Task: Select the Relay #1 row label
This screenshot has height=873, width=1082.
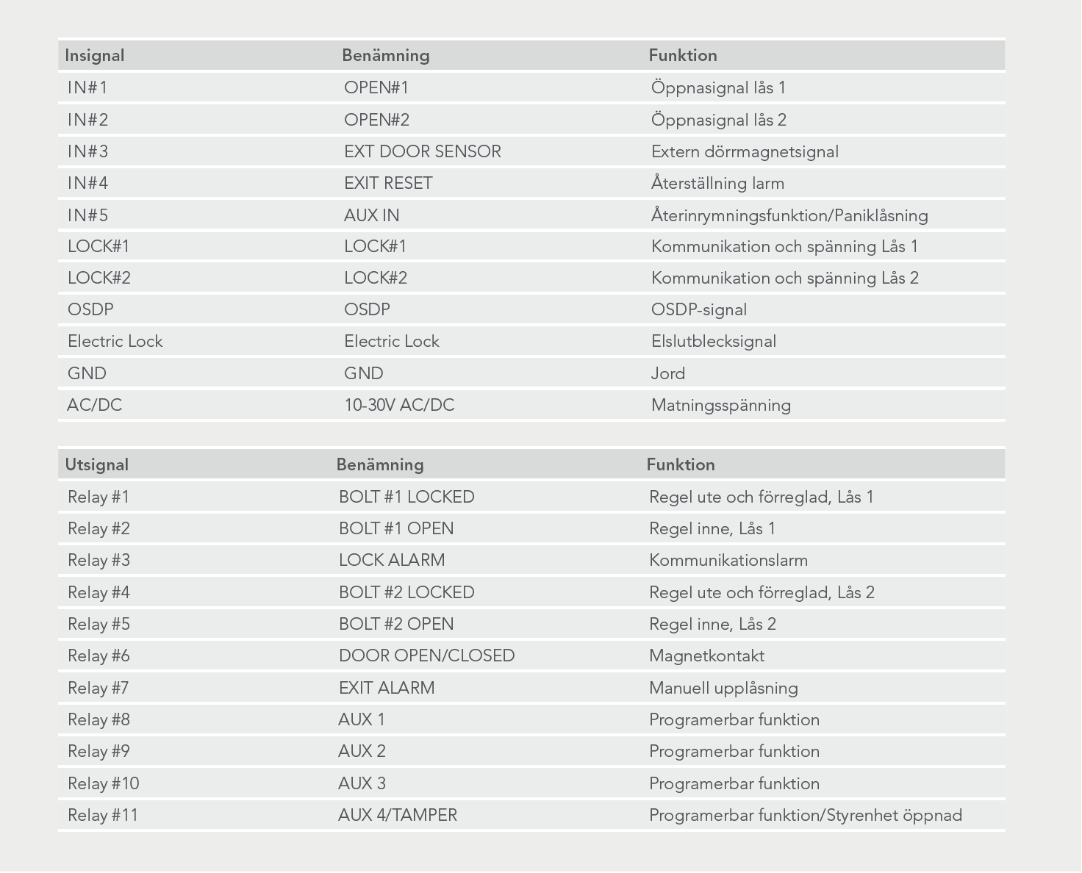Action: coord(98,497)
